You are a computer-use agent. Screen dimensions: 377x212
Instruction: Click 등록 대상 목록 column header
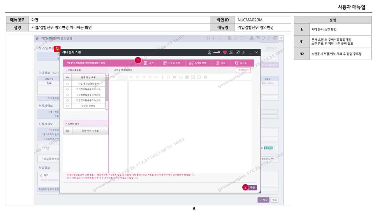88,77
